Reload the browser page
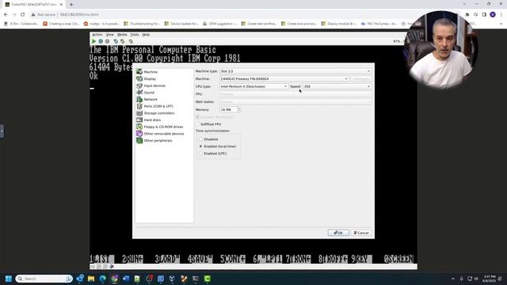This screenshot has height=285, width=507. tap(23, 14)
